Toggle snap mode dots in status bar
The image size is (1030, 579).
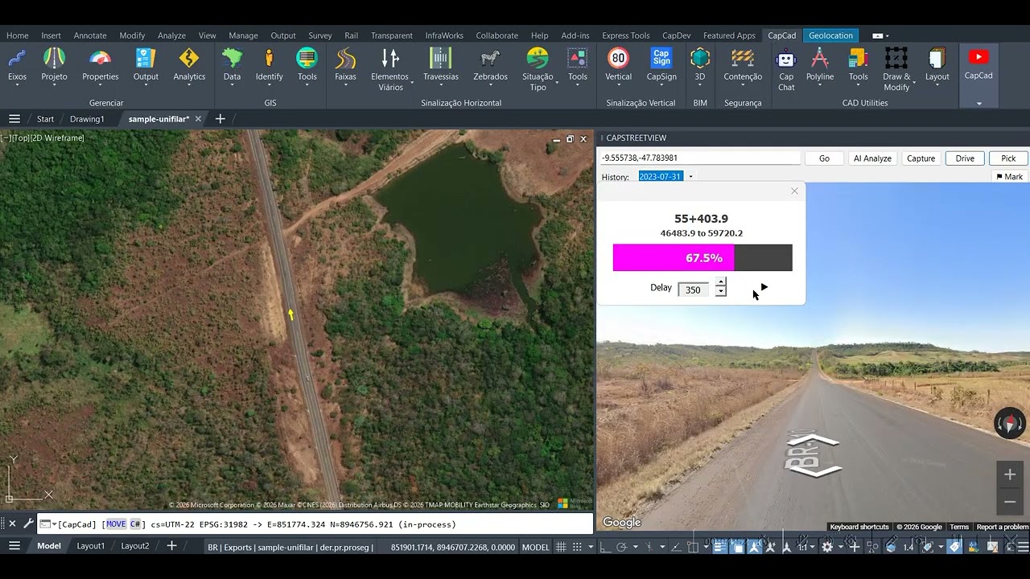click(x=577, y=547)
